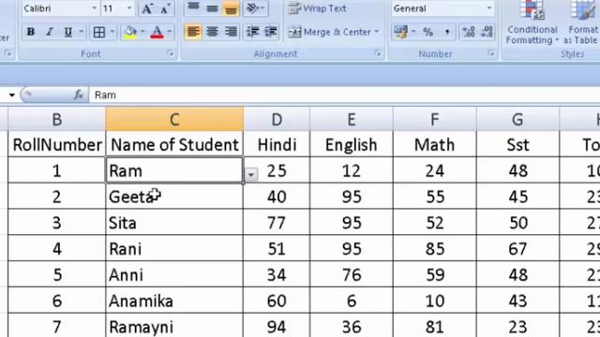Open the Alignment dialog launcher
The height and width of the screenshot is (337, 600).
[x=378, y=54]
